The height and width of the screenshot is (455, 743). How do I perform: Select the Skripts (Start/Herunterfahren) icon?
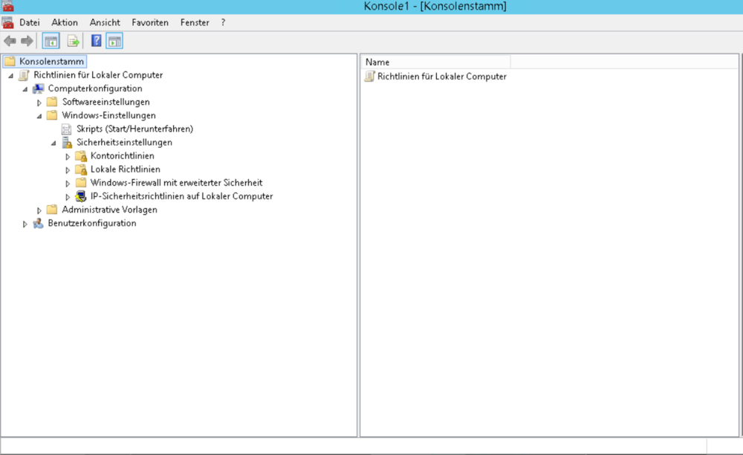pos(67,129)
